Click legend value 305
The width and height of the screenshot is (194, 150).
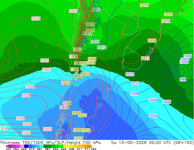tap(71, 149)
